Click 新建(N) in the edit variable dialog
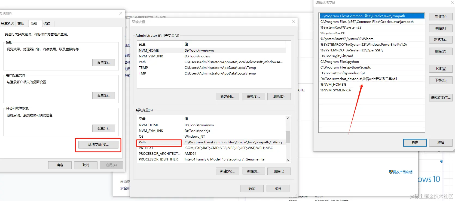The height and width of the screenshot is (201, 455). click(x=441, y=17)
